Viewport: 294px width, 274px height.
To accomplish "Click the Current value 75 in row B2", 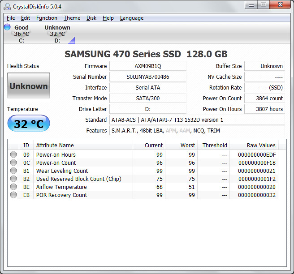I will pyautogui.click(x=160, y=179).
